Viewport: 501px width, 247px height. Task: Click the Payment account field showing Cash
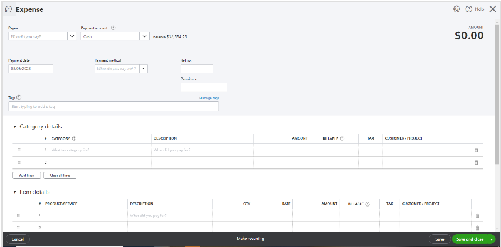tap(110, 36)
